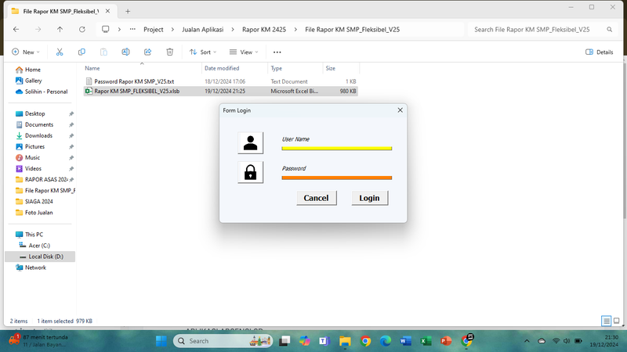Click the padlock icon in Form Login

tap(250, 172)
